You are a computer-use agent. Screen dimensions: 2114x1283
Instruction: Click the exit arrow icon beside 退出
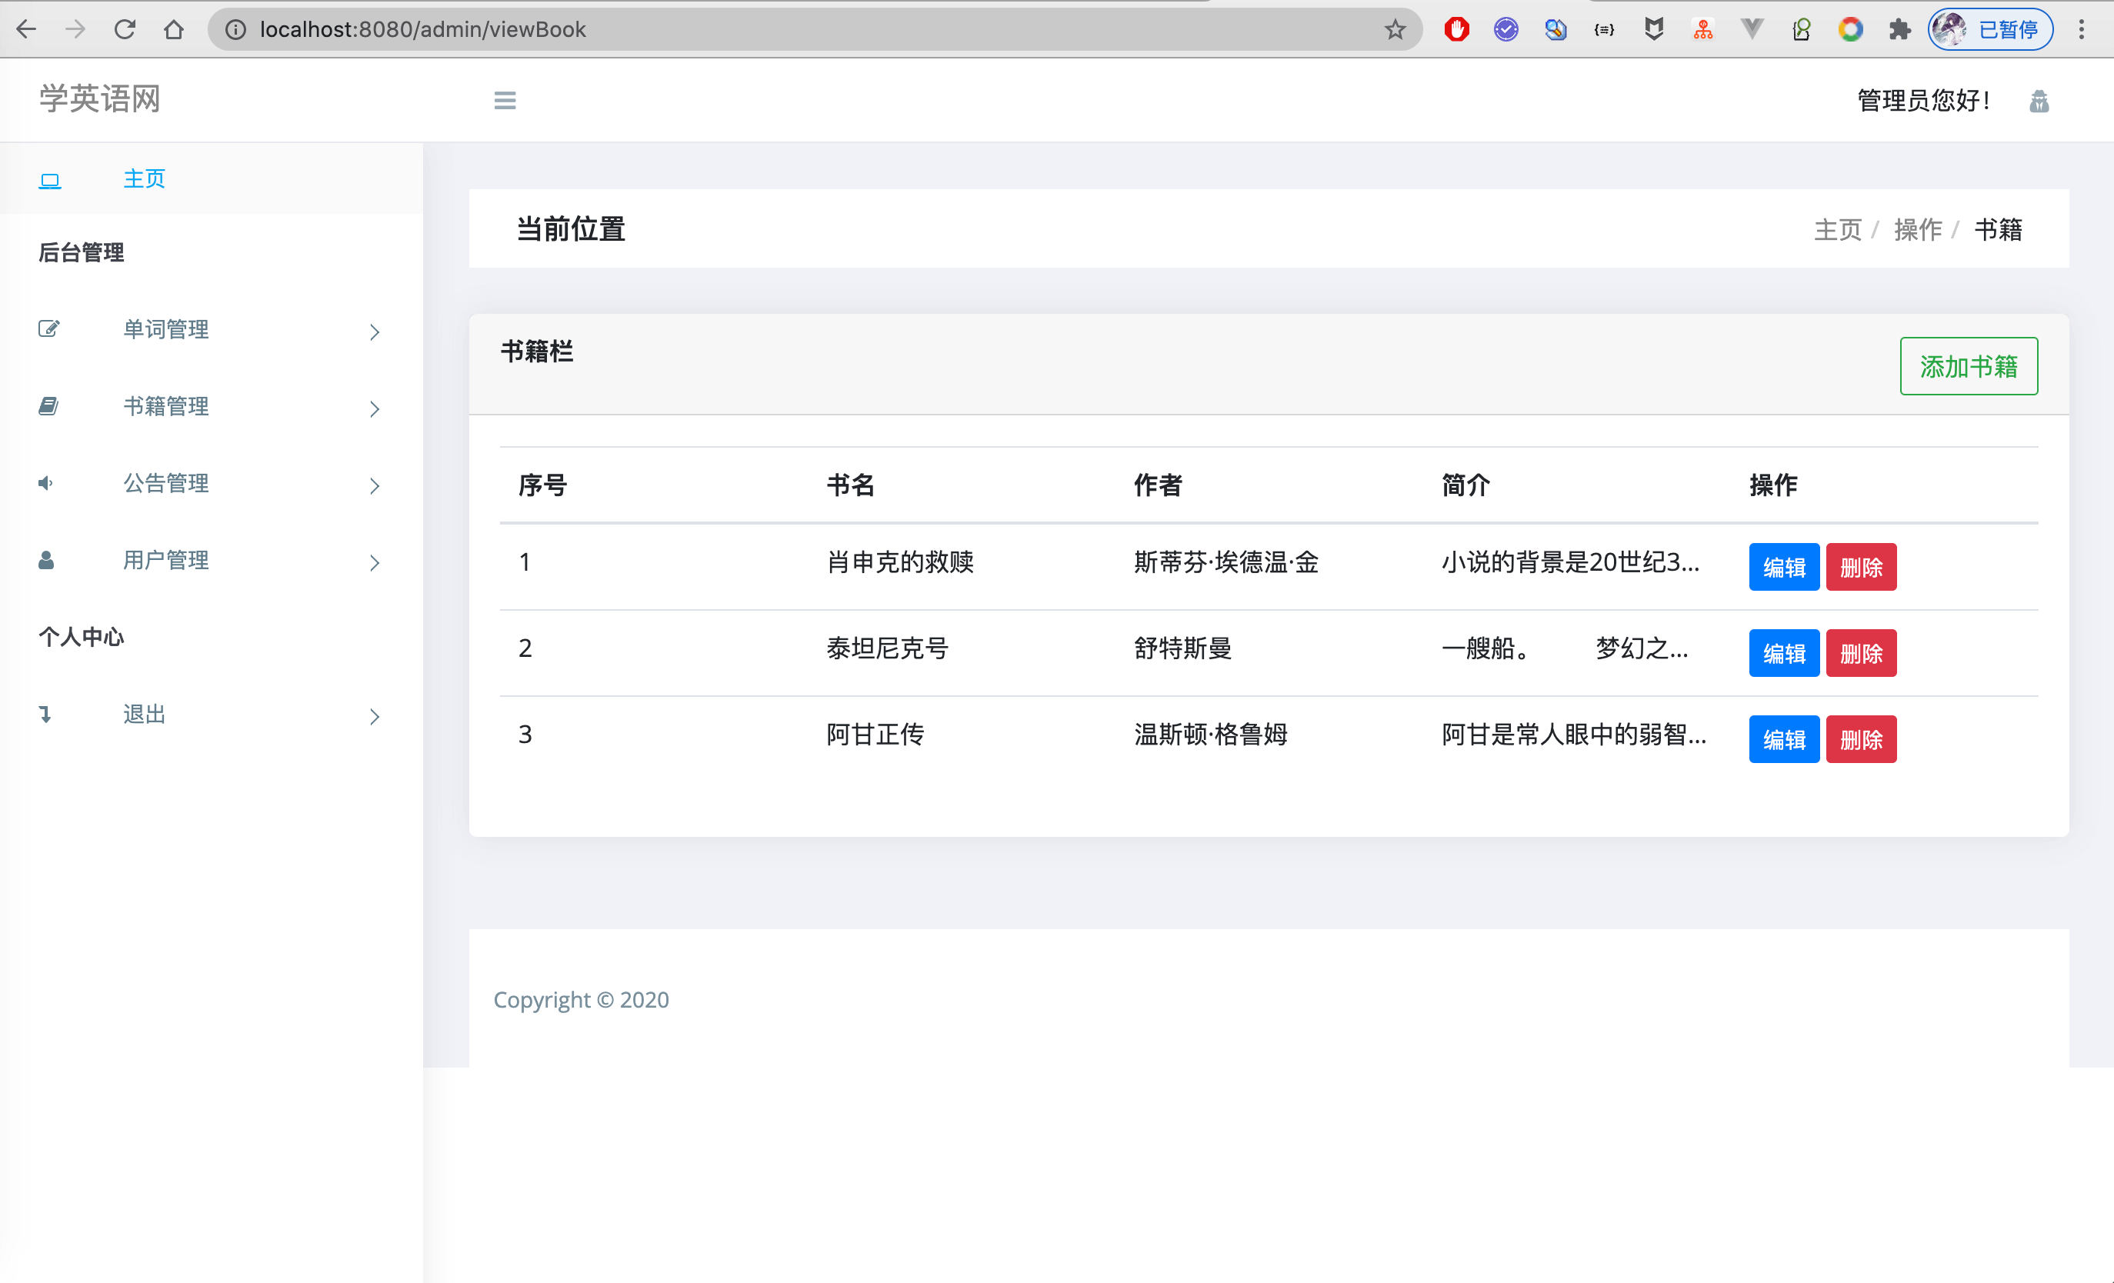click(x=45, y=715)
